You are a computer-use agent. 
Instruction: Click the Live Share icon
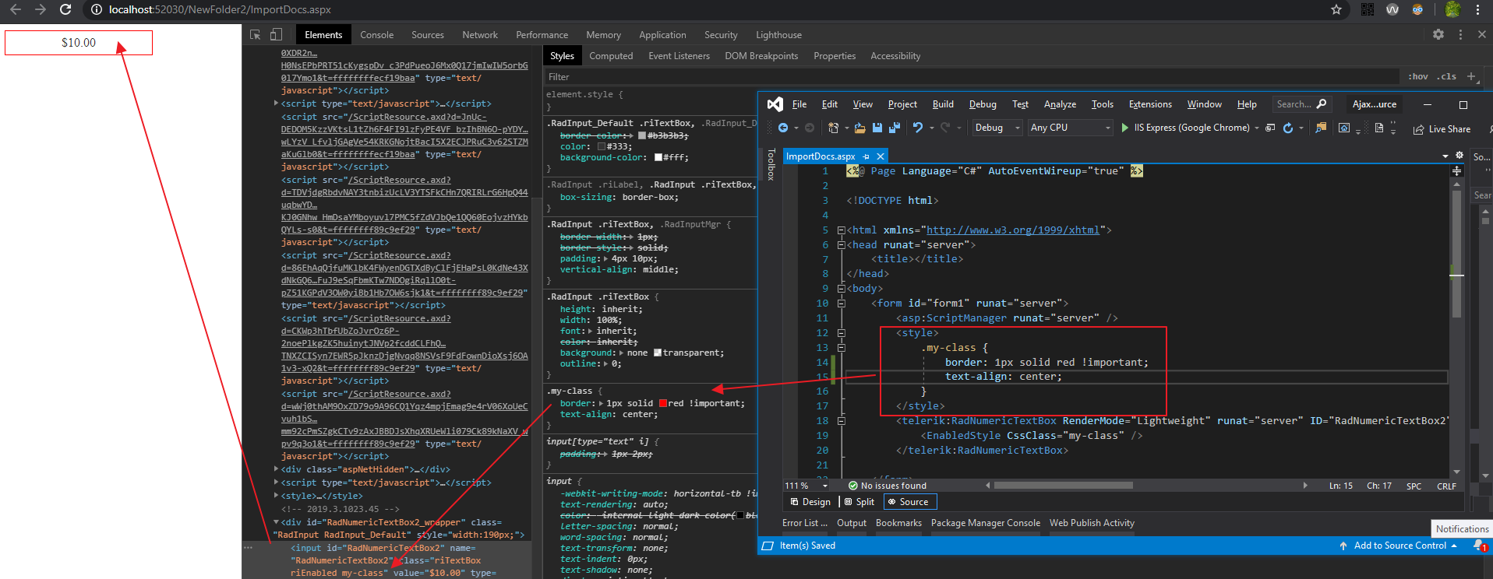coord(1418,129)
